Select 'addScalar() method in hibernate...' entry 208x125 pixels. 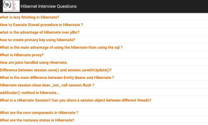(x=30, y=93)
